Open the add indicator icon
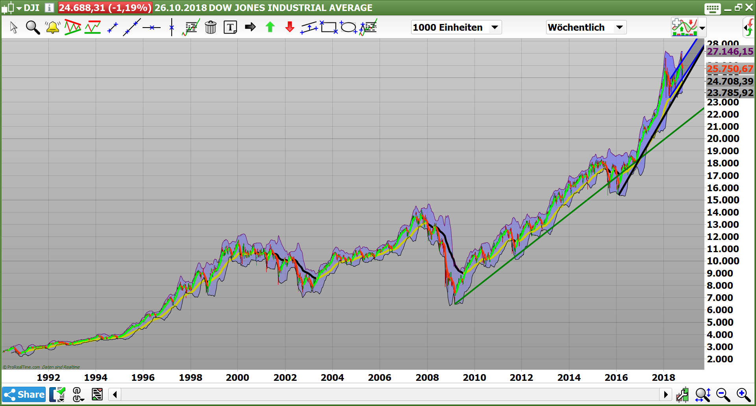756x406 pixels. [x=684, y=27]
